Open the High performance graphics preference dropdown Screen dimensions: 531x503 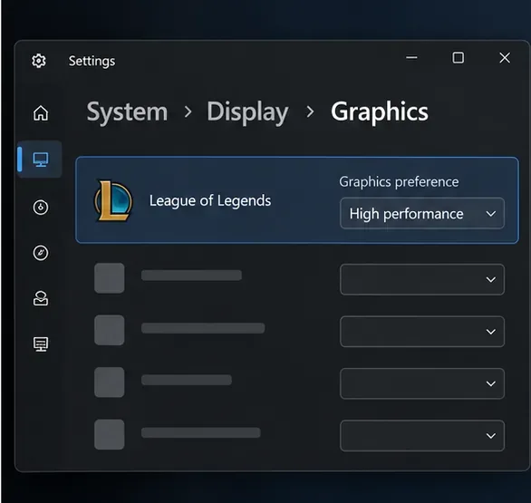(422, 214)
